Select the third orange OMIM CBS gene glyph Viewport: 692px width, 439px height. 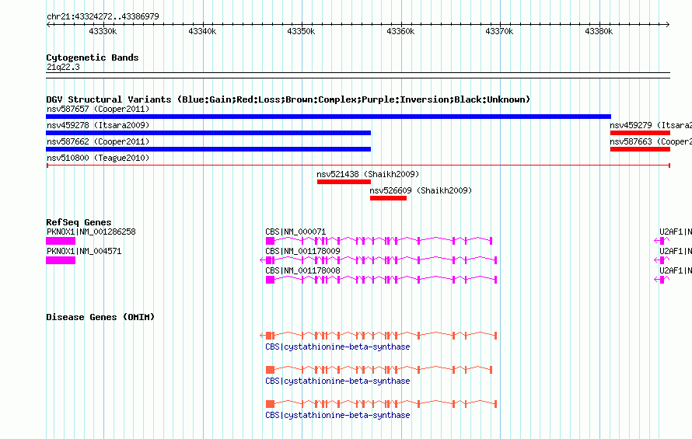tap(381, 404)
